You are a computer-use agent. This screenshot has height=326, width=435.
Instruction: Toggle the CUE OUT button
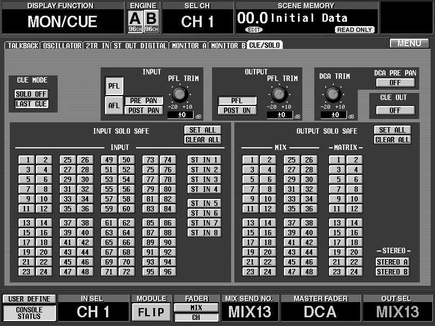pyautogui.click(x=395, y=110)
